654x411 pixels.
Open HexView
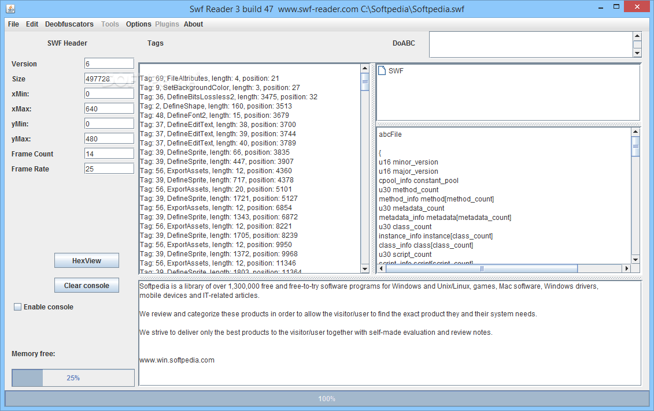[87, 261]
